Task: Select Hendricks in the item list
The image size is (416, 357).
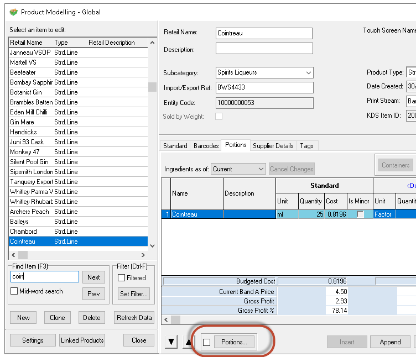Action: coord(78,132)
